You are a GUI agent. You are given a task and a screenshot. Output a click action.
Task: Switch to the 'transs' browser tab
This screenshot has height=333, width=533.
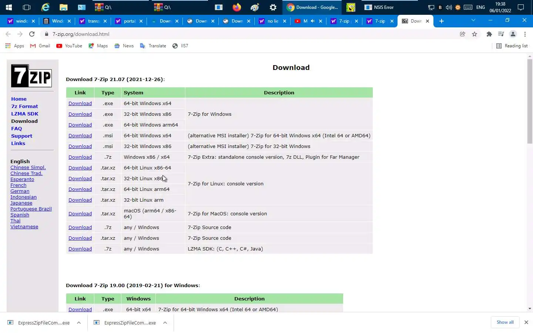coord(93,21)
